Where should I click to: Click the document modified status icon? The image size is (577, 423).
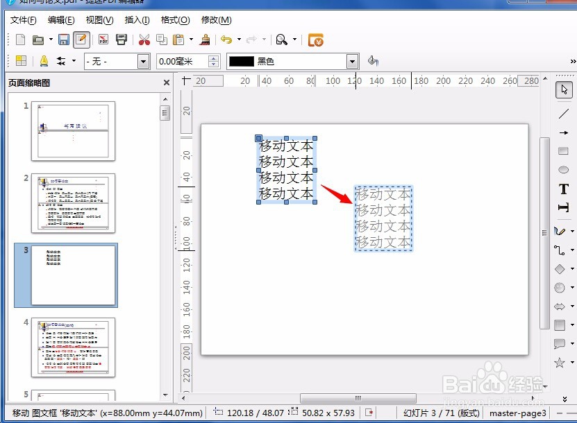tap(369, 413)
